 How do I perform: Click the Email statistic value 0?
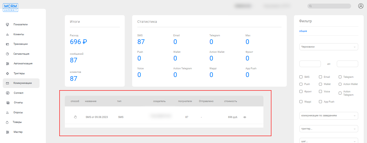click(175, 42)
